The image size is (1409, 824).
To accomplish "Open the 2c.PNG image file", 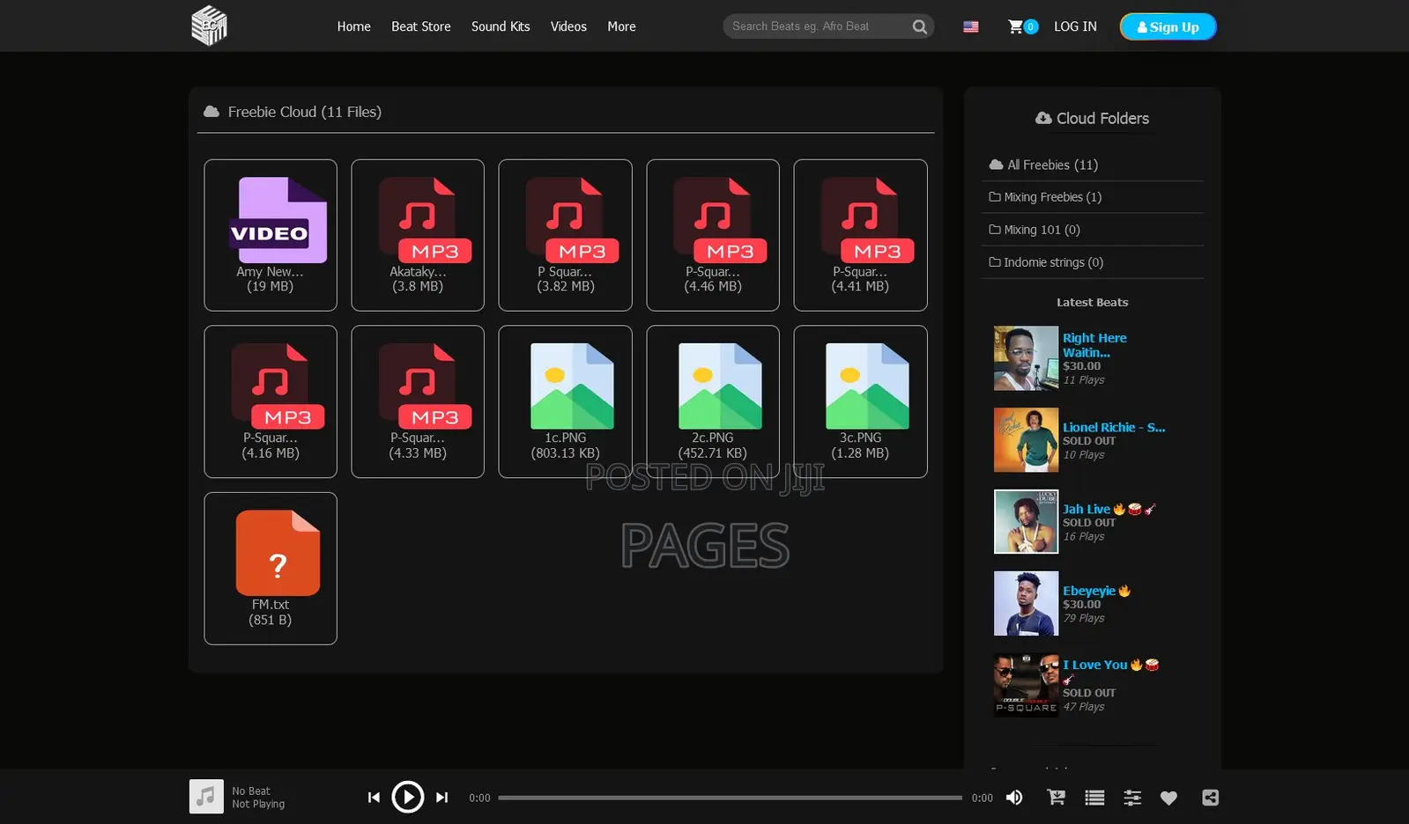I will tap(713, 401).
